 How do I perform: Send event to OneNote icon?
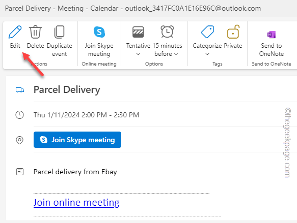pyautogui.click(x=271, y=35)
